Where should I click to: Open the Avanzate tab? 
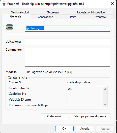(100, 17)
